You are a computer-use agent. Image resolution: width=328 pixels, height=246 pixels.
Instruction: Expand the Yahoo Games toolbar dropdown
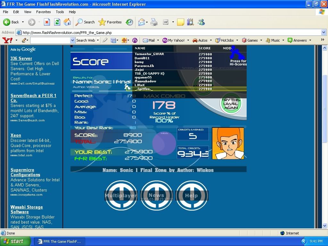tap(261, 40)
